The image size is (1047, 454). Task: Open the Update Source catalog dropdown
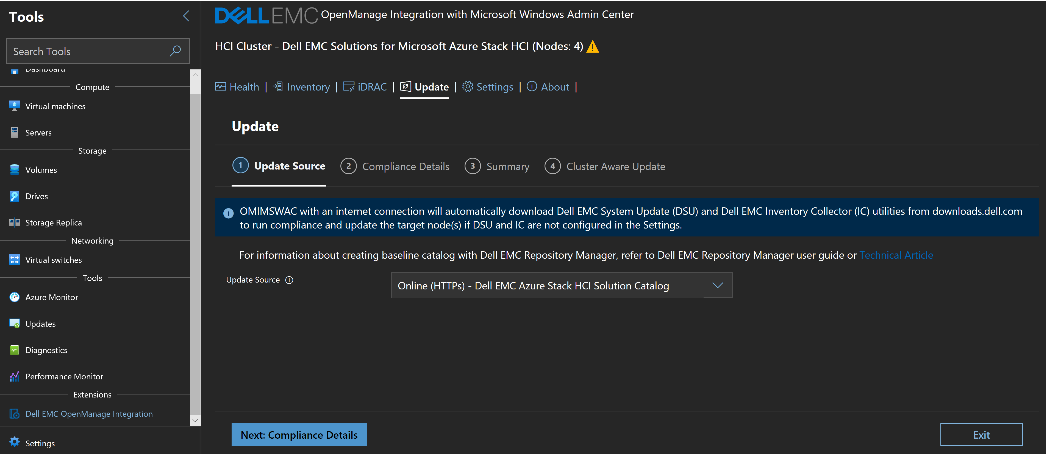[x=561, y=285]
